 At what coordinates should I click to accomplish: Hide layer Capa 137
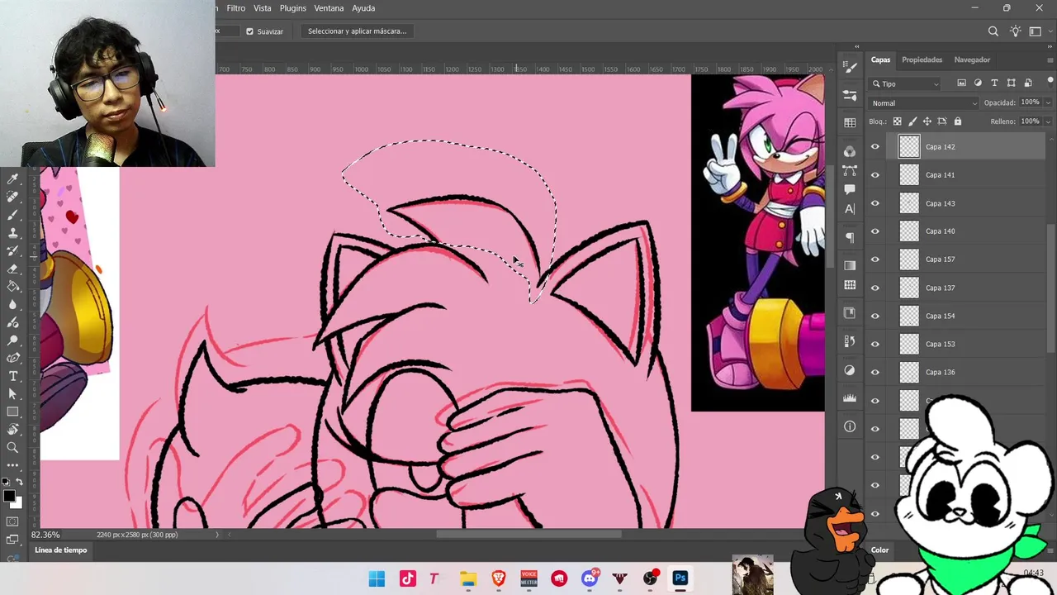coord(875,288)
